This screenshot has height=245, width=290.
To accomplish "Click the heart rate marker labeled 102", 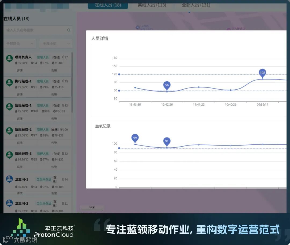I will tap(262, 73).
